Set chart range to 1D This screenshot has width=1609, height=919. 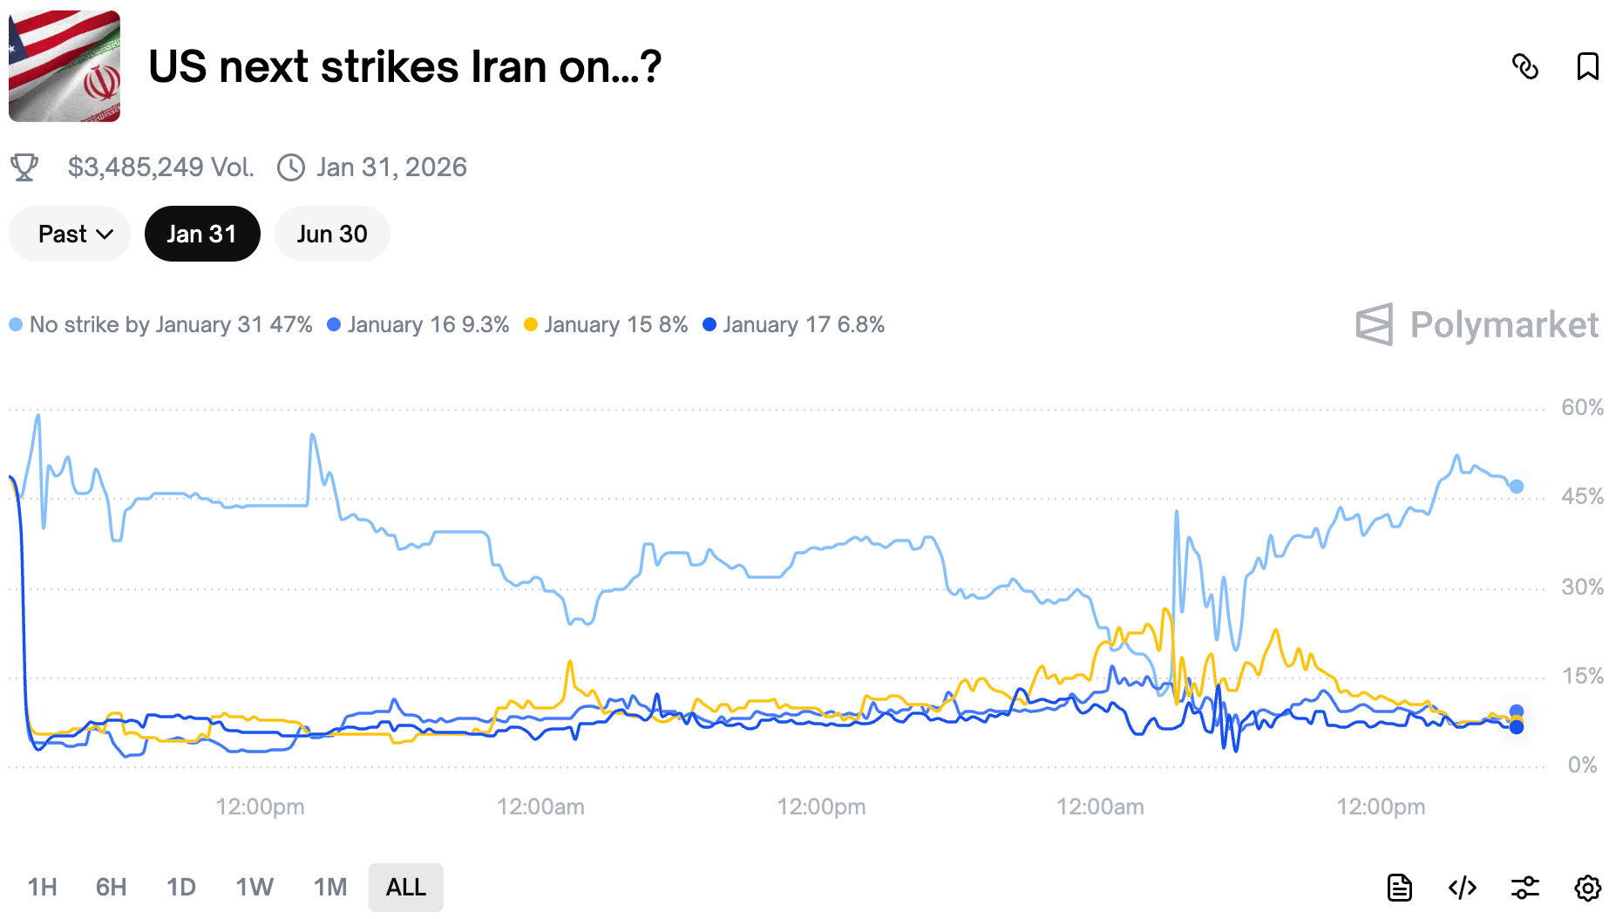[x=180, y=888]
